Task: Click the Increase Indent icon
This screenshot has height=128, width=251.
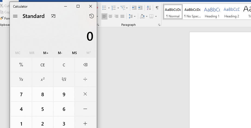Action: (x=140, y=8)
